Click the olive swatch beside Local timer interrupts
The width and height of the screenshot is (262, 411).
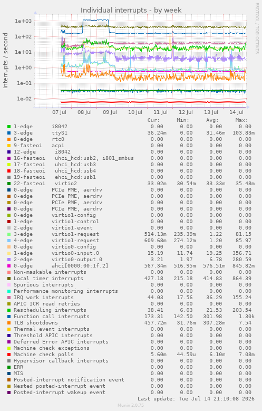pos(9,279)
